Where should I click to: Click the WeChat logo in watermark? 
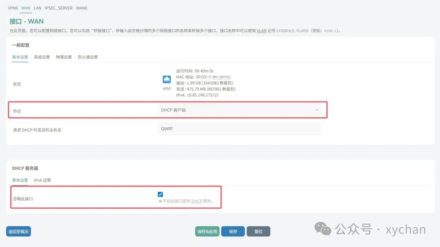tap(323, 229)
